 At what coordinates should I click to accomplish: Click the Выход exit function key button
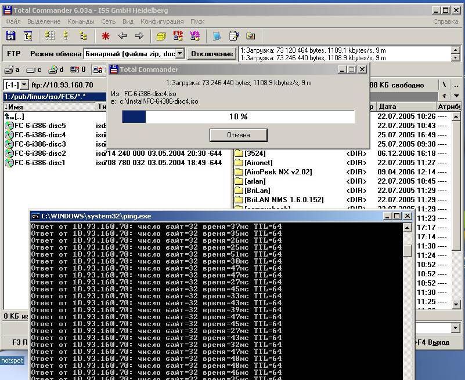pos(432,342)
